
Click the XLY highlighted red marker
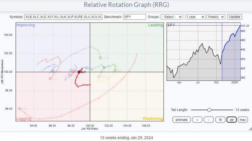pos(79,72)
